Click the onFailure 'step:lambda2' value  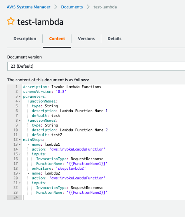point(71,169)
